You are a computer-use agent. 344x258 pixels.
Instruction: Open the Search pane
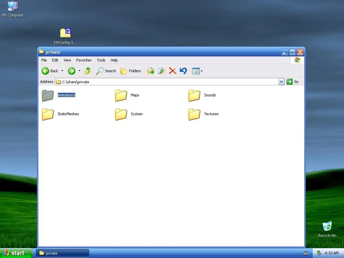(x=106, y=71)
